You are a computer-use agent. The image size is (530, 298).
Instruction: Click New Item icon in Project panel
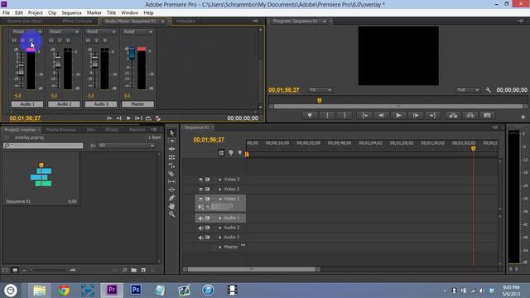coord(143,271)
